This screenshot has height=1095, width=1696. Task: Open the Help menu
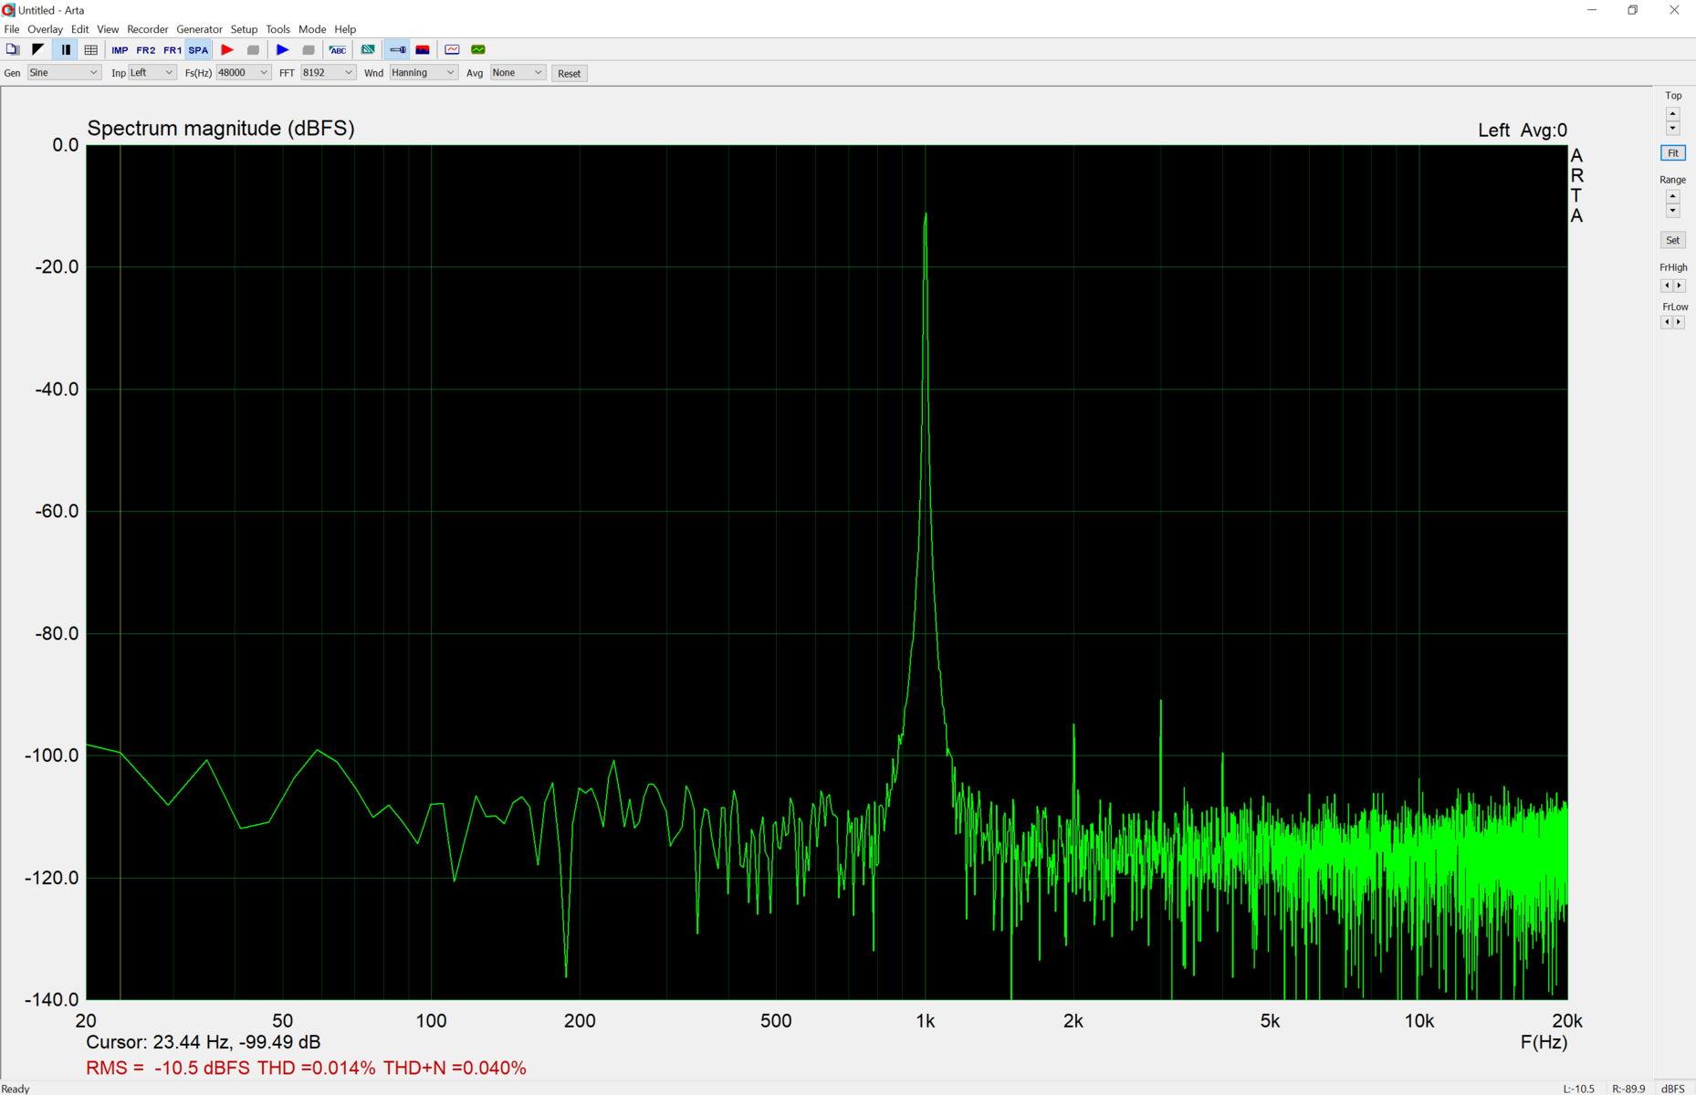click(x=345, y=29)
